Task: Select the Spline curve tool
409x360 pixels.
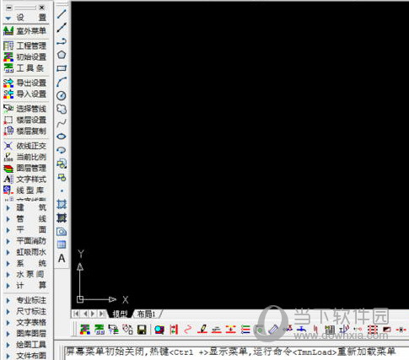Action: (62, 123)
